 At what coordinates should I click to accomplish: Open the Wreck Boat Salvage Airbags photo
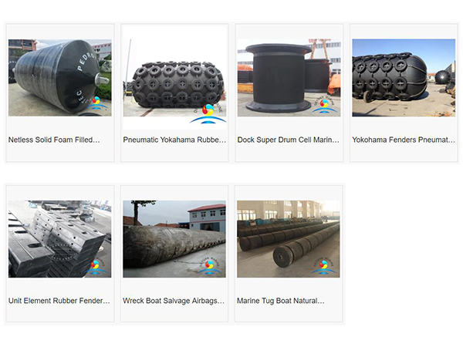[x=174, y=239]
